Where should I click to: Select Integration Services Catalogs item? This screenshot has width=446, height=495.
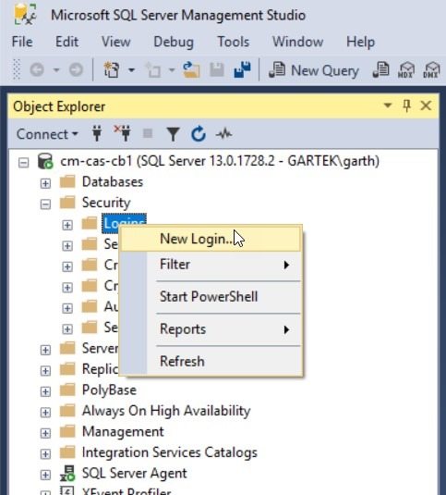pos(170,452)
